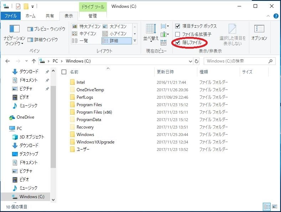281x212 pixels.
Task: Toggle the プレビュー ウィンドウ pane
Action: pyautogui.click(x=46, y=29)
